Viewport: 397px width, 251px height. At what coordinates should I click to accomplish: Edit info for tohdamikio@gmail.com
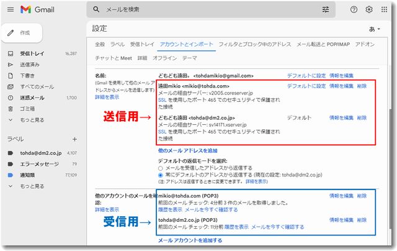point(341,76)
